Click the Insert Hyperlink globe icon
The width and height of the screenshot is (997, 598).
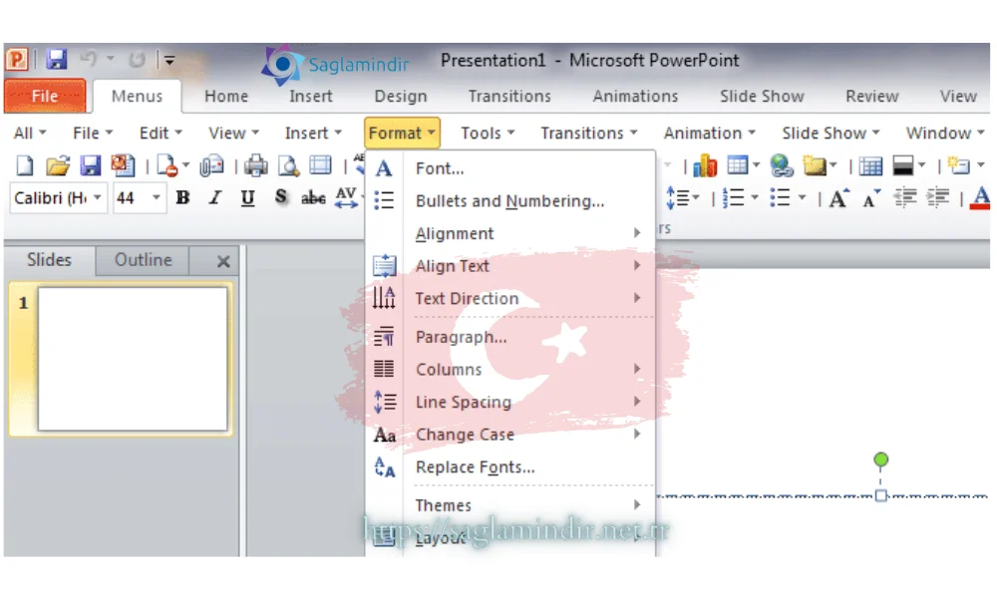(781, 166)
